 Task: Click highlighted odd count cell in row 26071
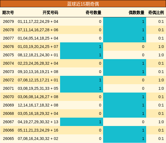pos(82,88)
